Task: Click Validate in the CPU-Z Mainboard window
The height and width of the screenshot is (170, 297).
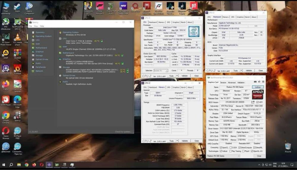Action: (x=249, y=70)
